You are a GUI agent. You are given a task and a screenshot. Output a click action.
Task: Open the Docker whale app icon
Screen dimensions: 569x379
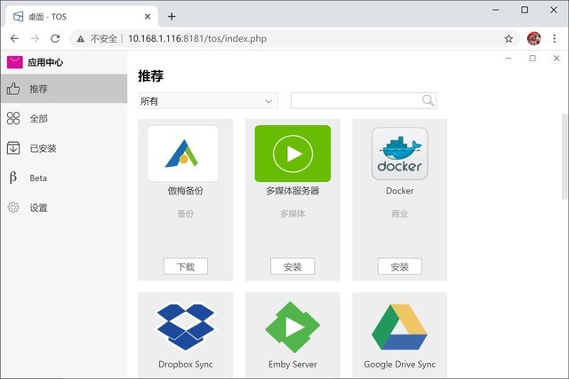(x=399, y=154)
